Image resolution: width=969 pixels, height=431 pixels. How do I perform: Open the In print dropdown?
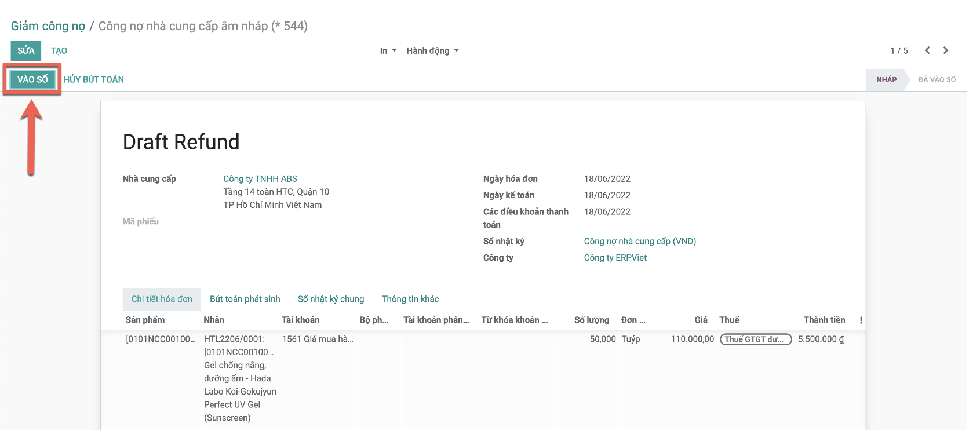(x=388, y=51)
